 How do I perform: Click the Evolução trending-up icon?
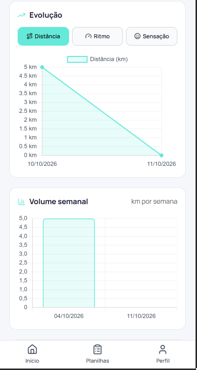(x=22, y=15)
